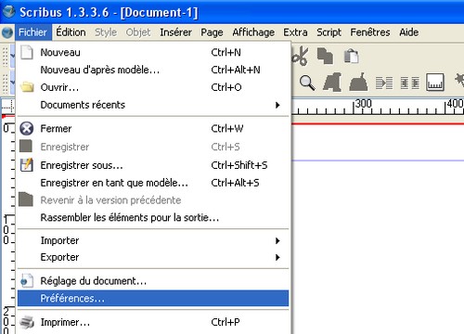Image resolution: width=464 pixels, height=334 pixels.
Task: Click the Copy toolbar icon
Action: point(325,57)
